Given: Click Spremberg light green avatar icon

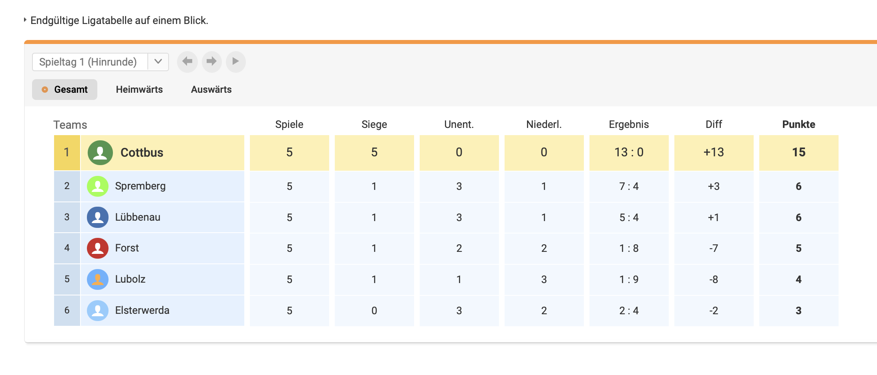Looking at the screenshot, I should coord(98,186).
